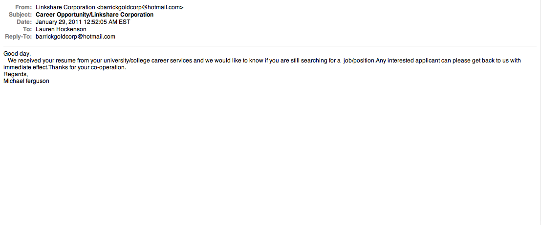Image resolution: width=541 pixels, height=225 pixels.
Task: Select the sender name Linkshare Corporation
Action: click(x=65, y=7)
